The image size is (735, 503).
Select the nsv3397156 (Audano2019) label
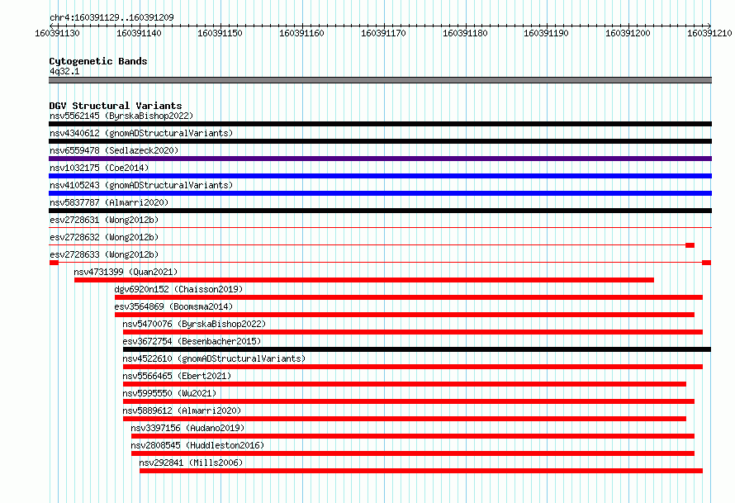click(x=187, y=428)
